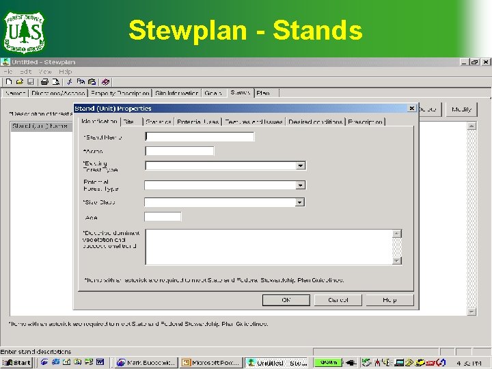Click the Stewplan icon in title bar
Viewport: 492px width, 369px height.
pos(5,61)
